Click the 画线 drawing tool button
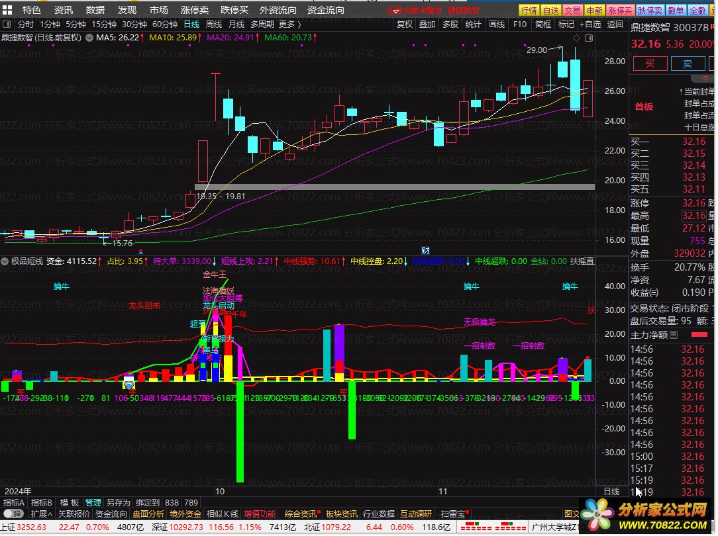718x536 pixels. click(496, 24)
